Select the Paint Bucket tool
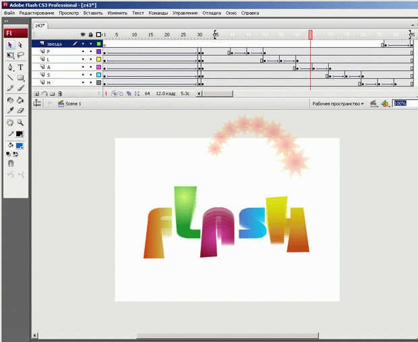The width and height of the screenshot is (418, 342). point(20,100)
